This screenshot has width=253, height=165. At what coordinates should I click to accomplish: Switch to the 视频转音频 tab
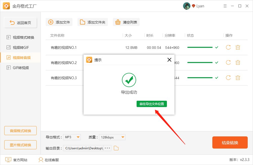20,57
